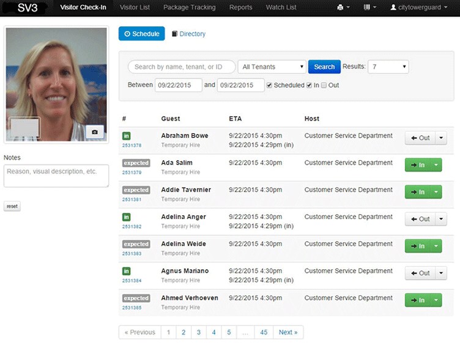Go to the Package Tracking tab
The height and width of the screenshot is (345, 460).
(x=189, y=7)
